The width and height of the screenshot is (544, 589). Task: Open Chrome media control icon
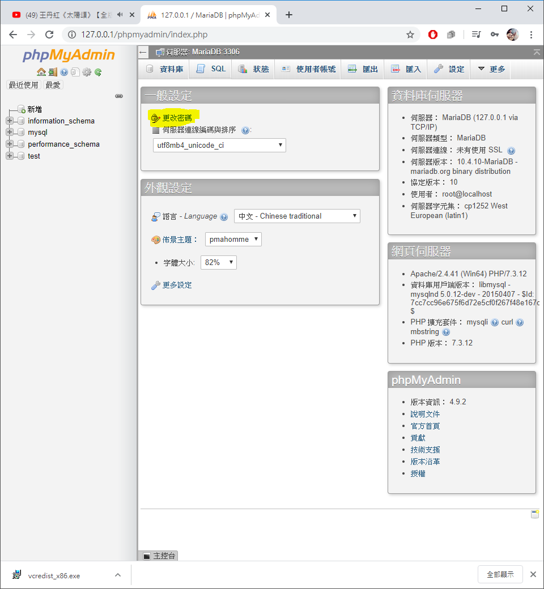coord(476,35)
